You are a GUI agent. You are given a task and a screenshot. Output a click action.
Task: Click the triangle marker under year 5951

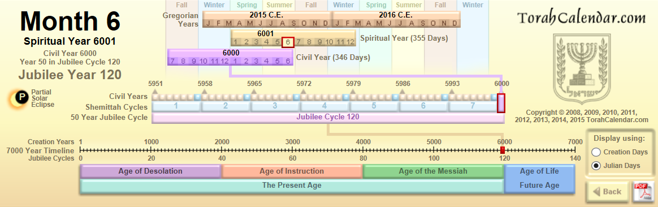tap(155, 91)
